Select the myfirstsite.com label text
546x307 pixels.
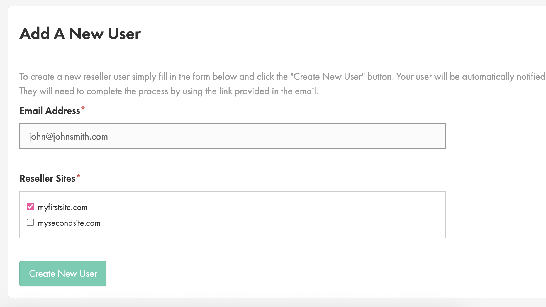point(63,208)
